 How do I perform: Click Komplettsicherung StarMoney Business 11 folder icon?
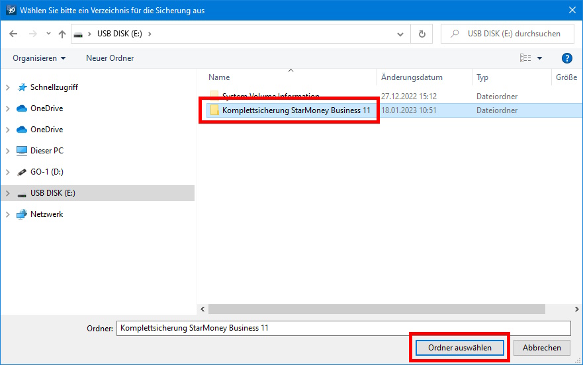pos(214,110)
